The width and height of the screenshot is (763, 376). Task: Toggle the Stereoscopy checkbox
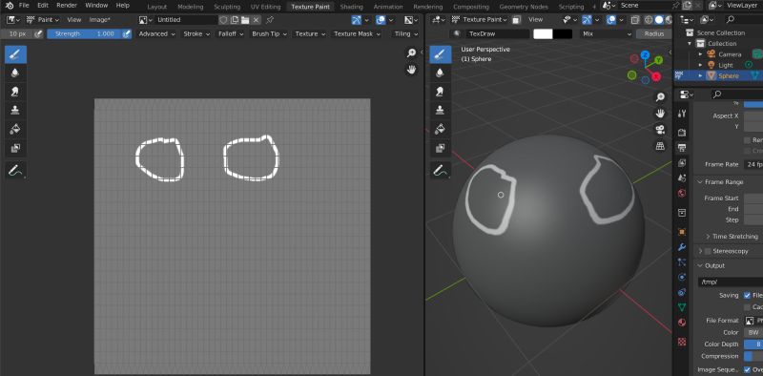coord(708,251)
